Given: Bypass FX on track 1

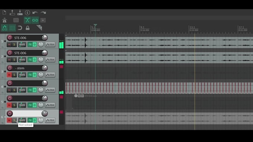Looking at the screenshot, I should coord(35,44).
